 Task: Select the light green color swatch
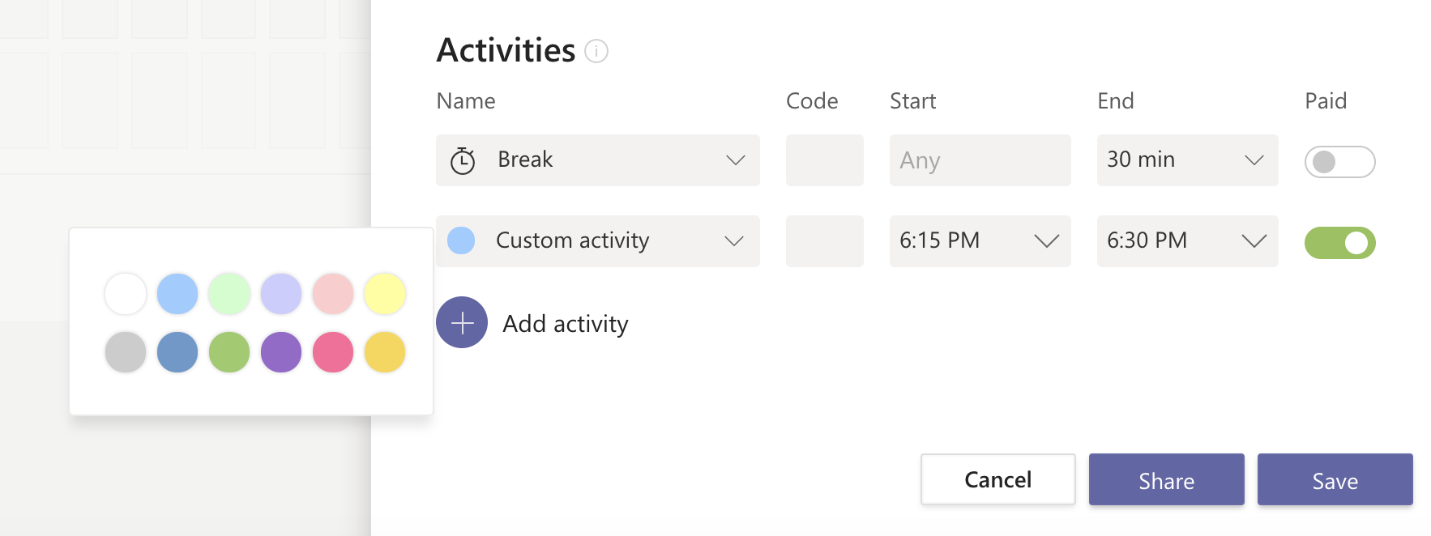pyautogui.click(x=229, y=294)
